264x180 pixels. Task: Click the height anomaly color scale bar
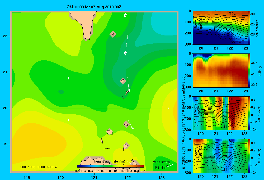pos(110,166)
